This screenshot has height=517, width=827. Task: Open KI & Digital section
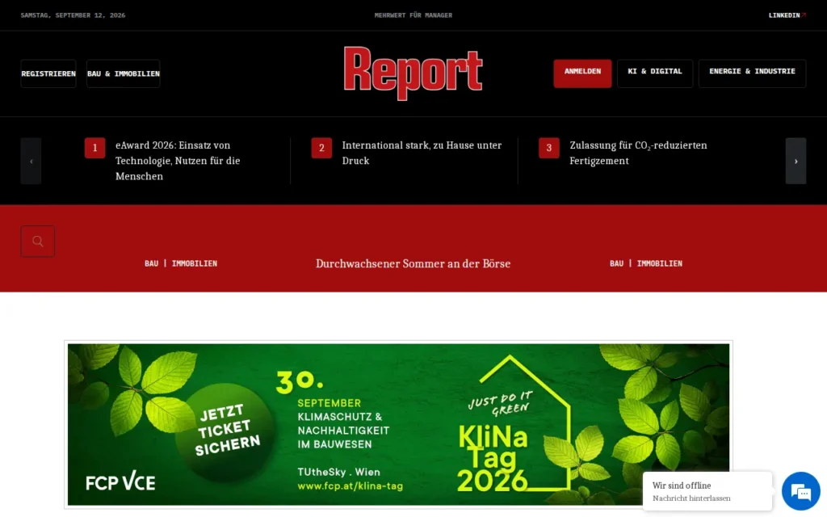point(654,74)
